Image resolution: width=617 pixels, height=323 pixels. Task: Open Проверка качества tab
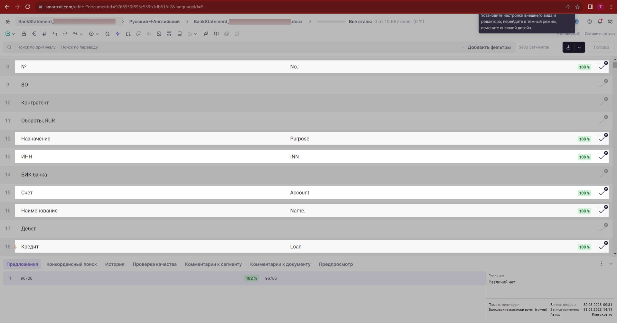click(154, 264)
